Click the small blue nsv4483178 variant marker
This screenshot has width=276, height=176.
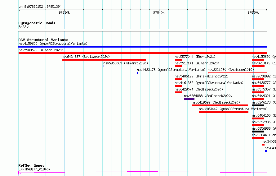[137, 73]
